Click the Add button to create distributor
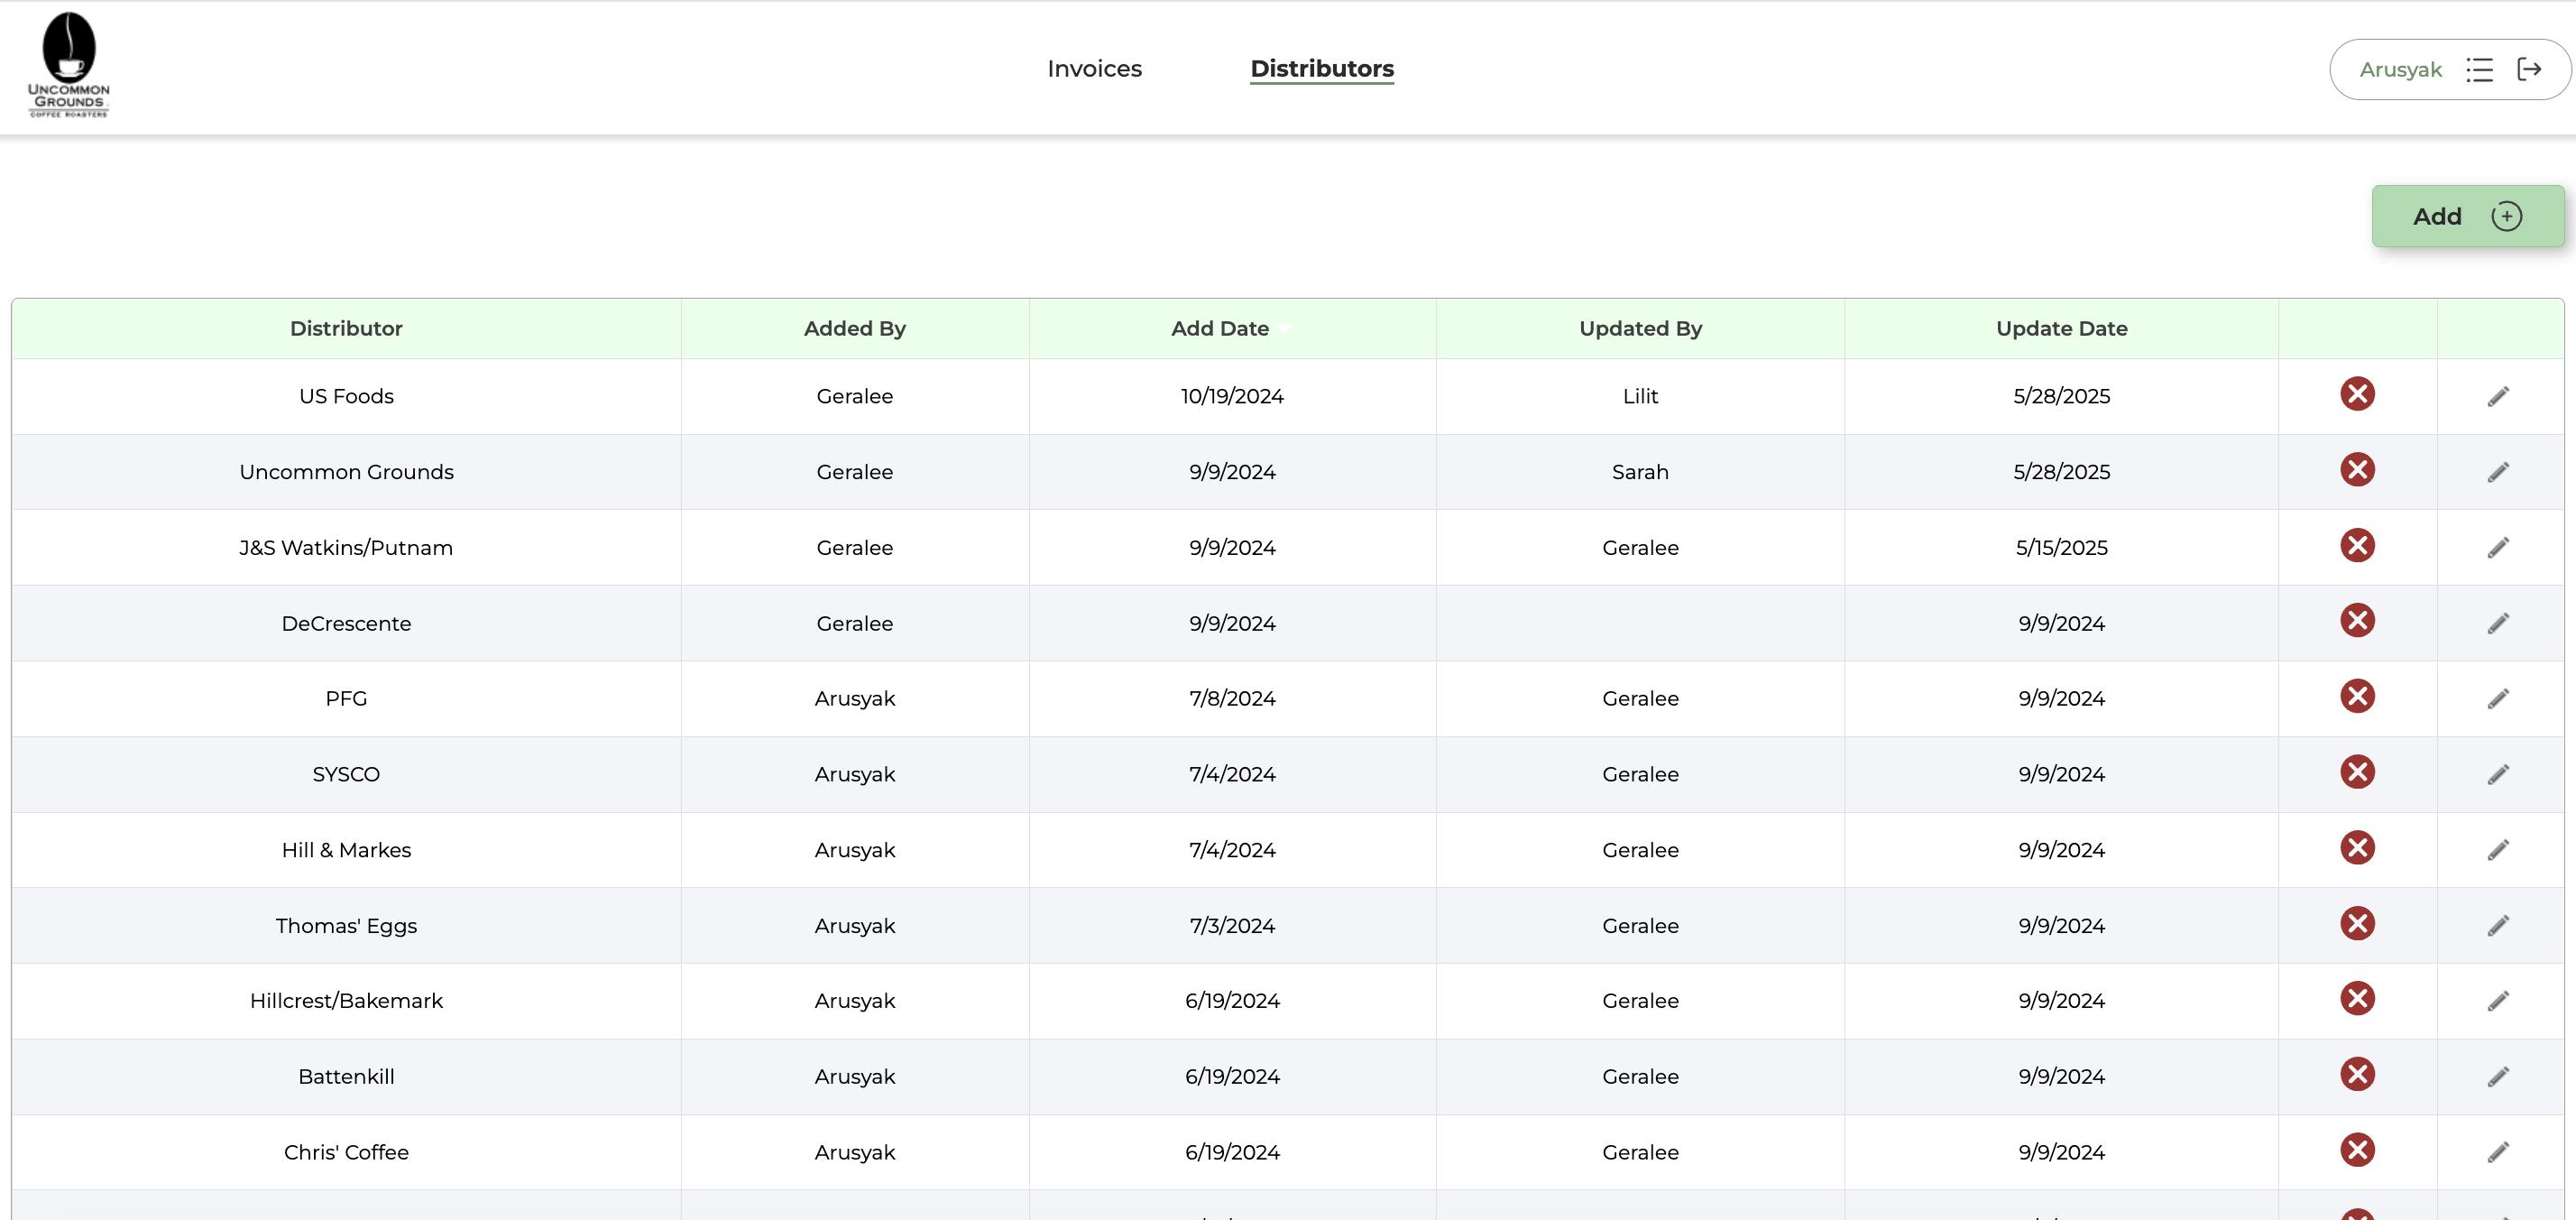 pos(2468,215)
